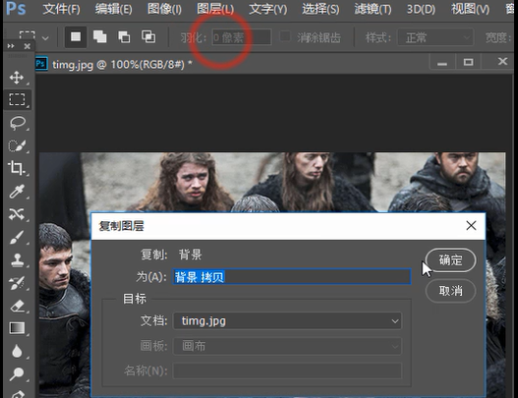Open the 文字(Y) menu
Screen dimensions: 518x398
pos(268,9)
